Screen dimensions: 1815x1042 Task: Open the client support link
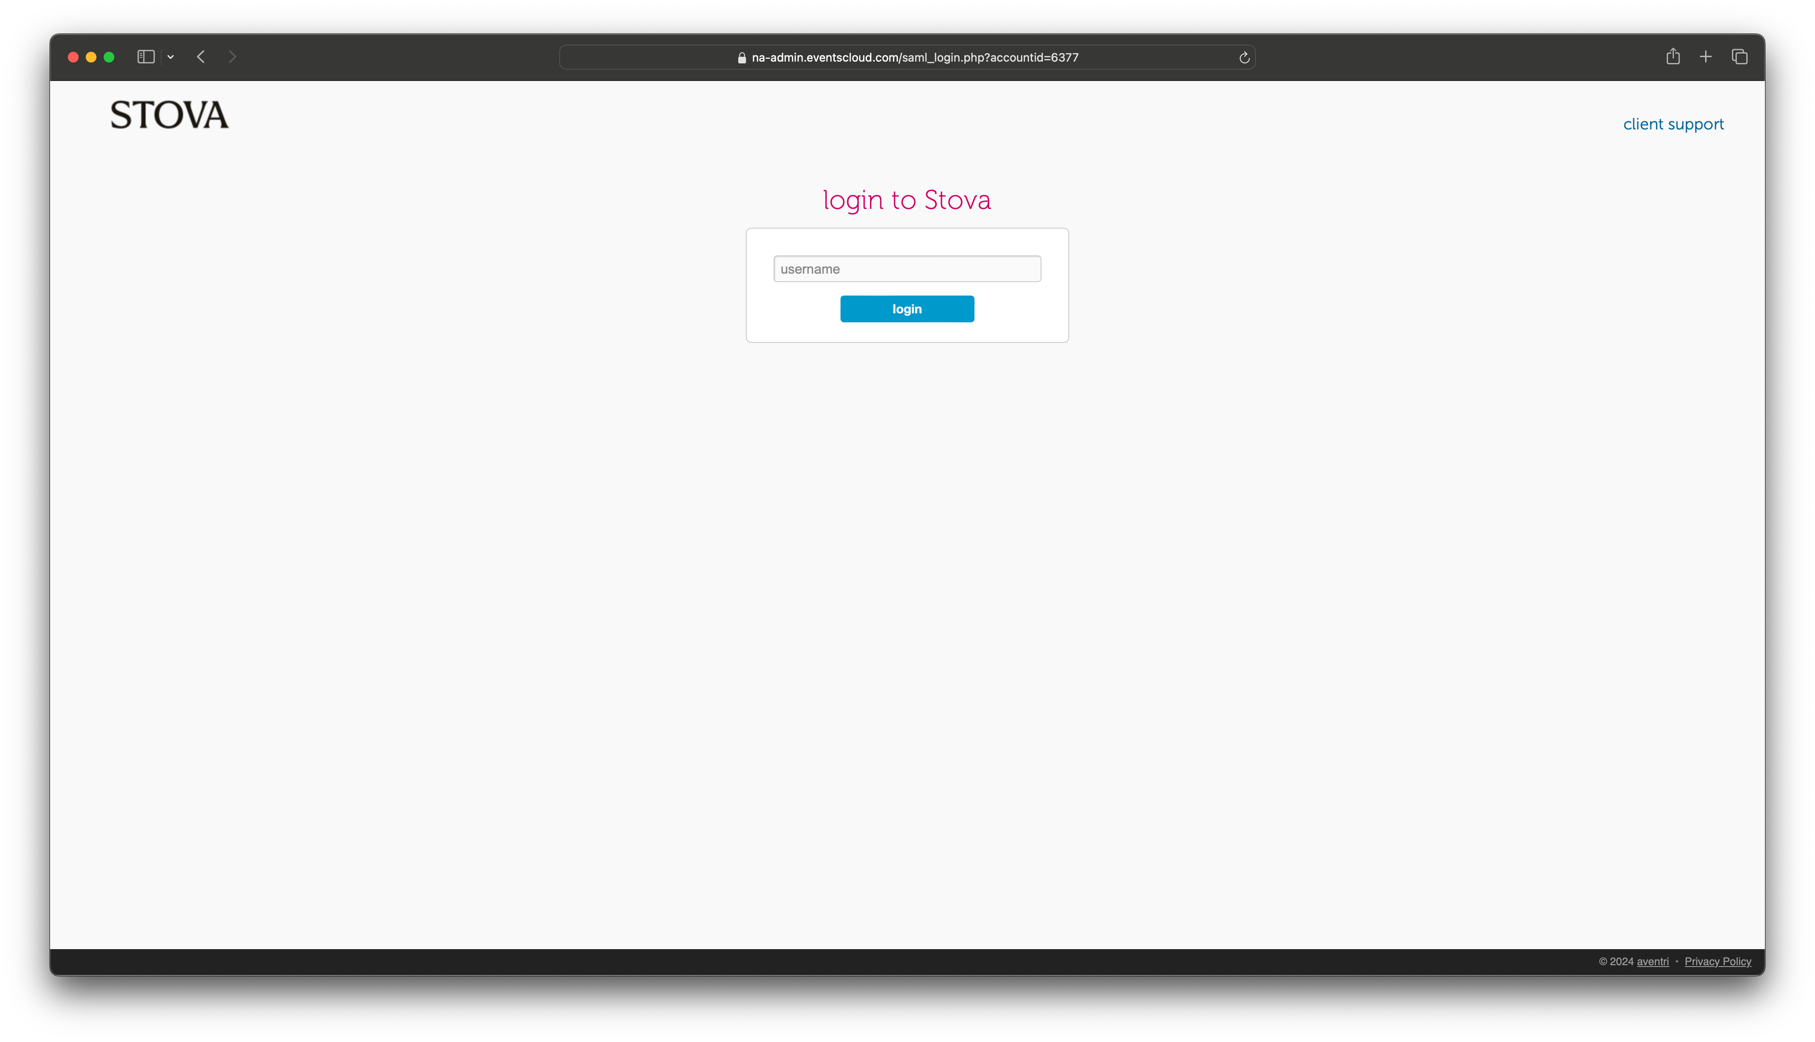click(x=1673, y=124)
